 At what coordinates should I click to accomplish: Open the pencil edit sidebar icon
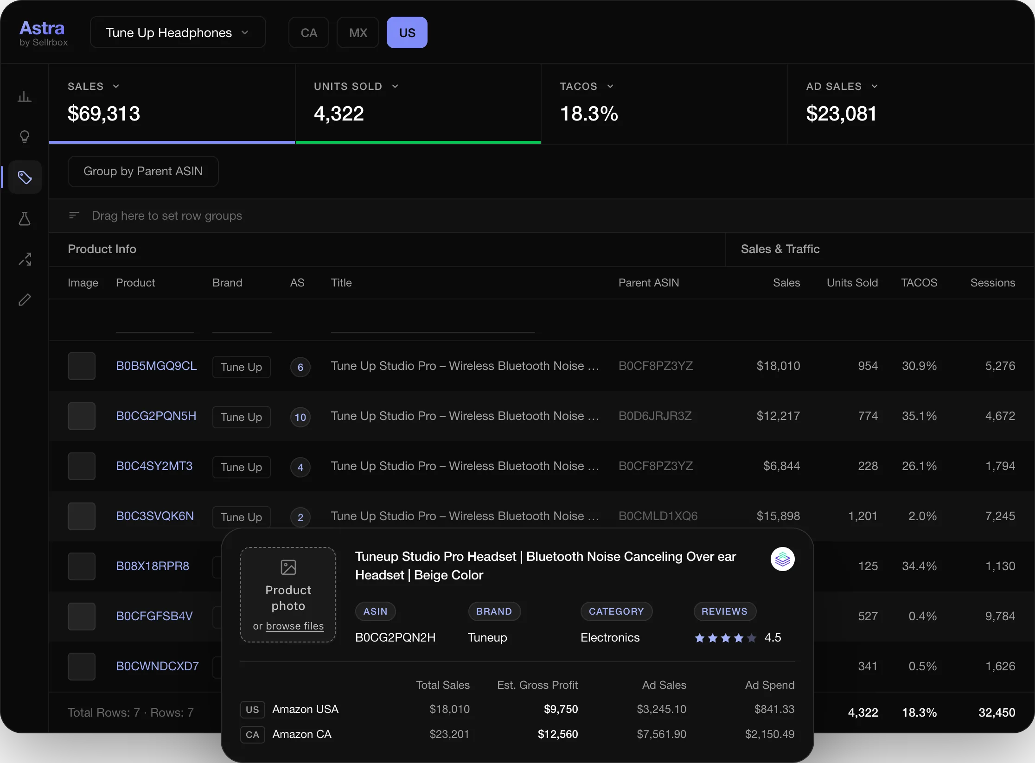coord(25,300)
